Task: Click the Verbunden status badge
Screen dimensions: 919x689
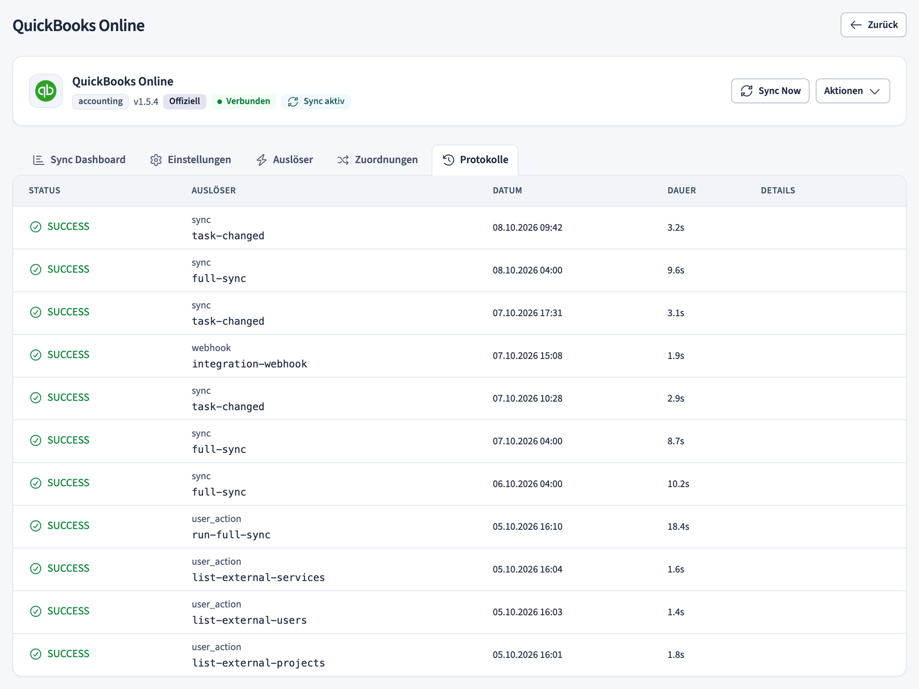Action: tap(244, 102)
